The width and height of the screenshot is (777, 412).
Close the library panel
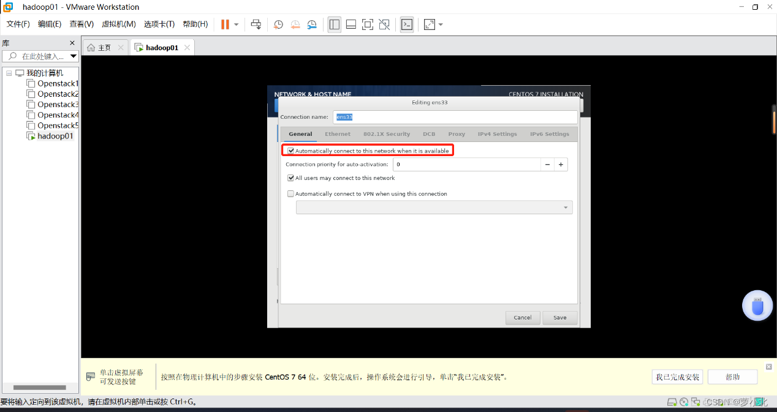click(x=72, y=43)
